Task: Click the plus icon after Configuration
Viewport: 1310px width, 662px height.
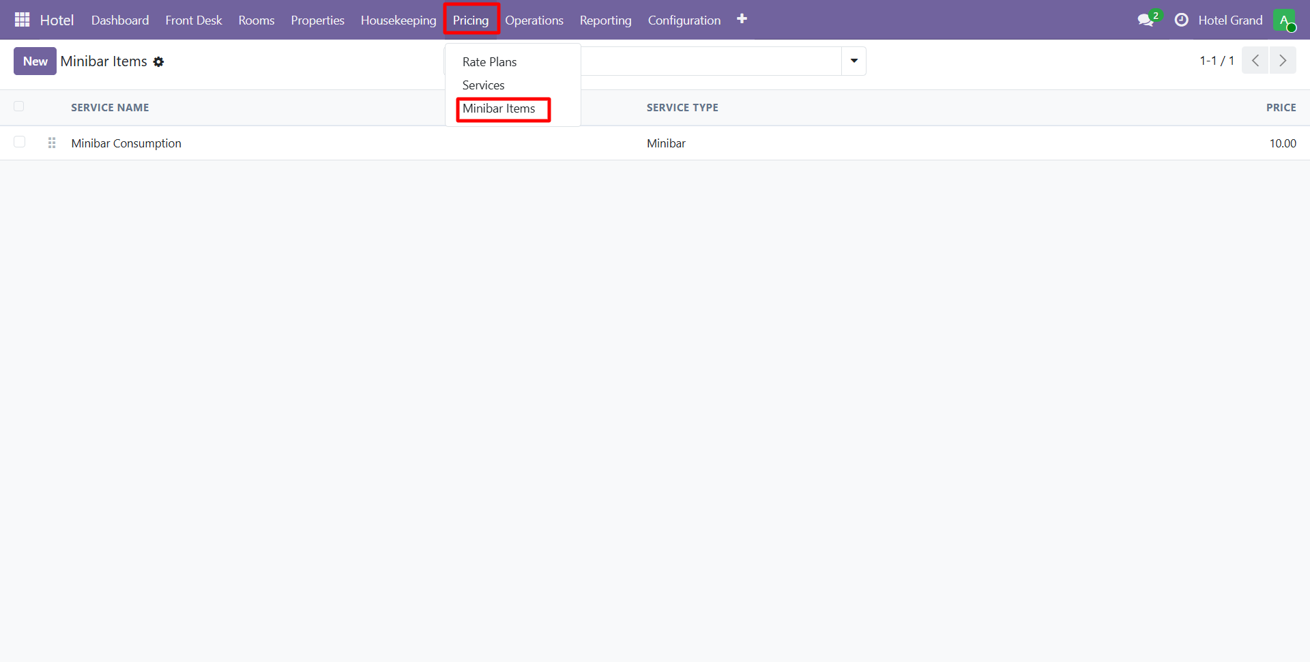Action: (742, 19)
